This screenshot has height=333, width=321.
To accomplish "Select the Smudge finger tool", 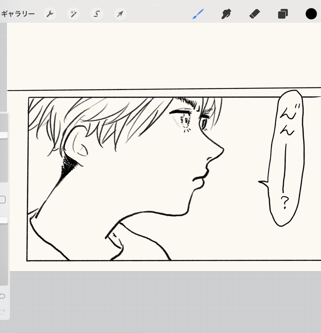I will tap(226, 14).
